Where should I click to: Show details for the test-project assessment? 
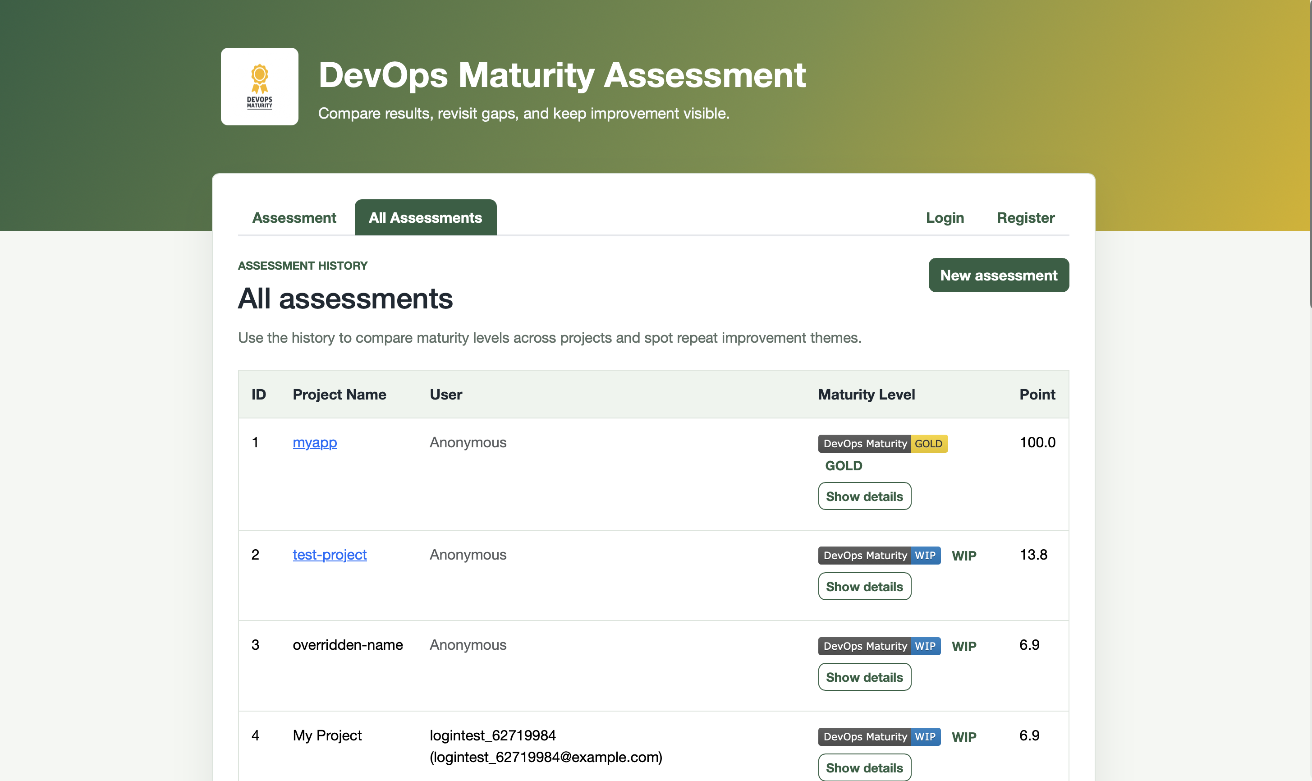coord(864,586)
